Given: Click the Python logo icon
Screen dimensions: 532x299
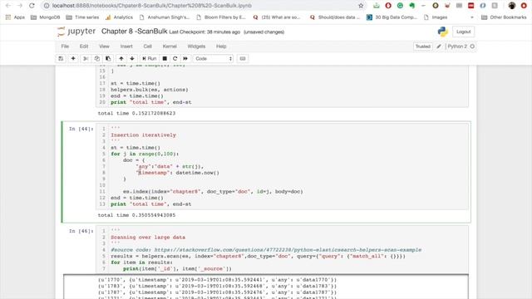Looking at the screenshot, I should 443,32.
